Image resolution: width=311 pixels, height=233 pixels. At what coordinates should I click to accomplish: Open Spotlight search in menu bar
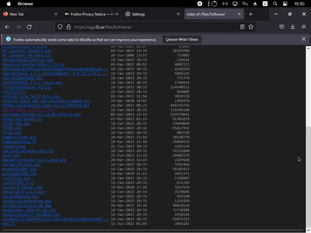point(275,4)
